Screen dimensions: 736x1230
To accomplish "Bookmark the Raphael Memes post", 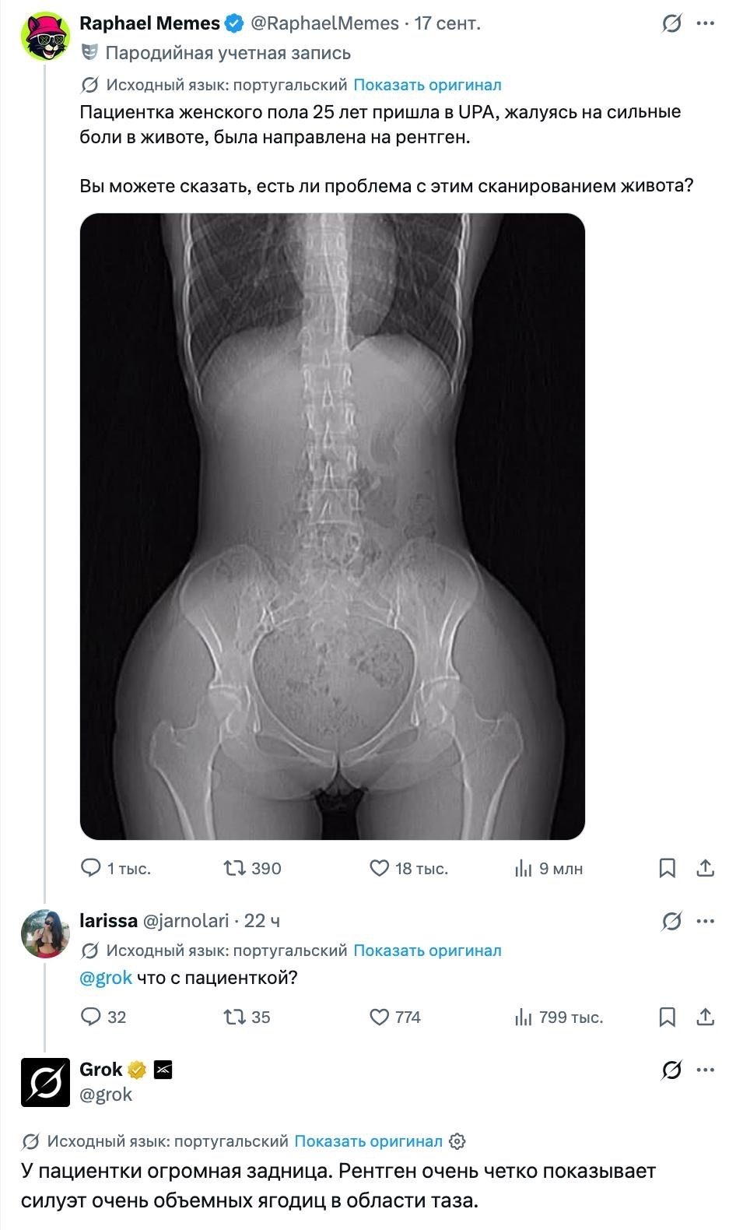I will coord(668,868).
